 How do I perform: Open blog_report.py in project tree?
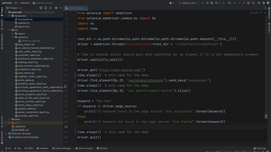click(26, 44)
